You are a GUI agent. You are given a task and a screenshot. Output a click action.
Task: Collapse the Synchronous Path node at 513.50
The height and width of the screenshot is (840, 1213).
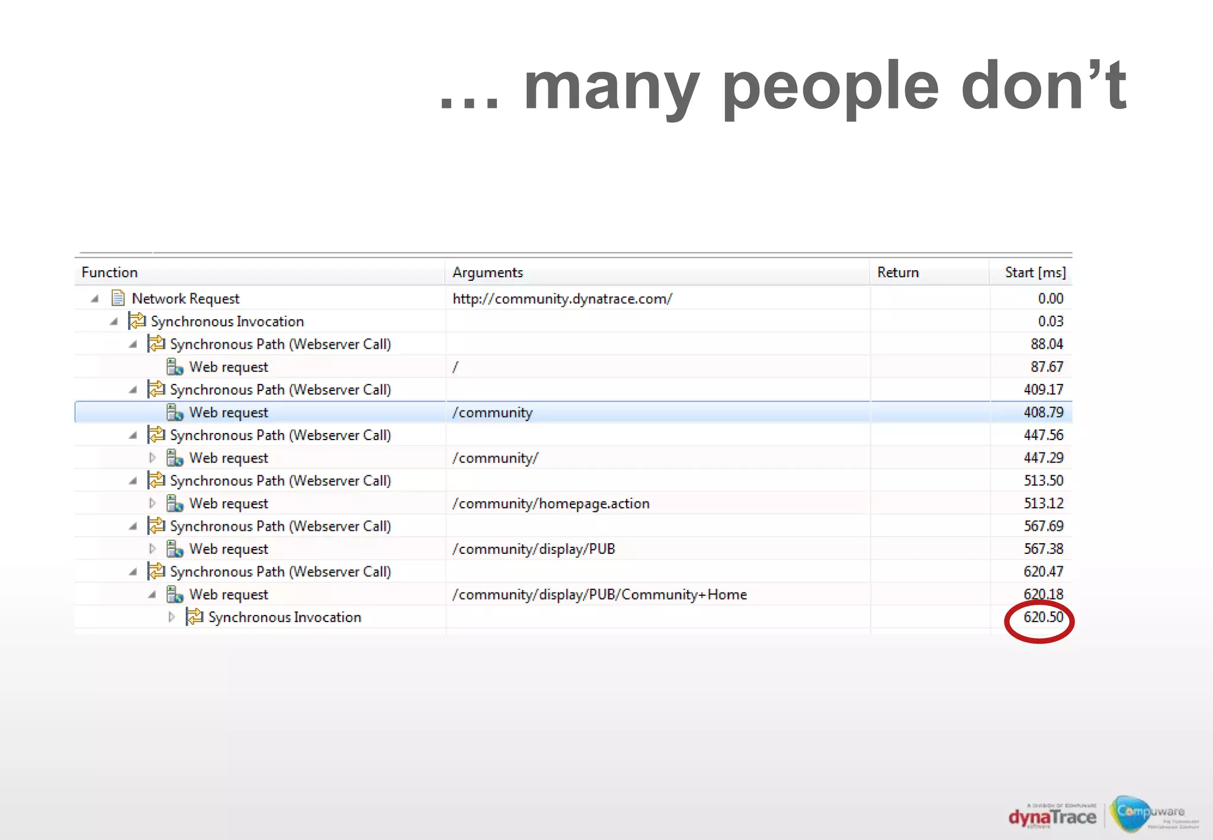click(x=133, y=481)
